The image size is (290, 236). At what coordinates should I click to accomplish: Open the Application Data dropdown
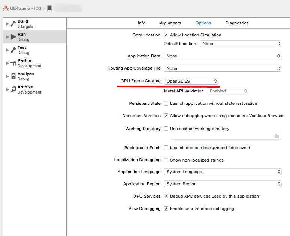click(x=223, y=56)
